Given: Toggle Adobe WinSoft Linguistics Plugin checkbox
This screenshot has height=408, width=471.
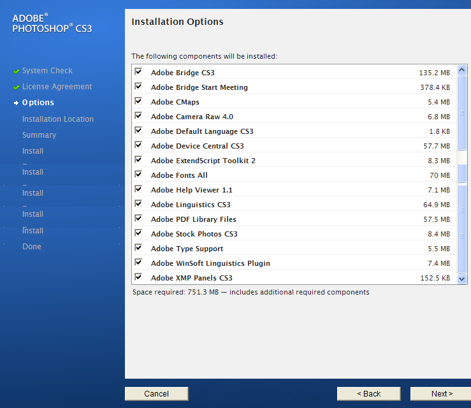Looking at the screenshot, I should [138, 262].
